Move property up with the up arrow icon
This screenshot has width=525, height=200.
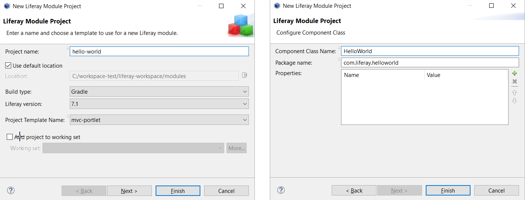click(x=515, y=93)
